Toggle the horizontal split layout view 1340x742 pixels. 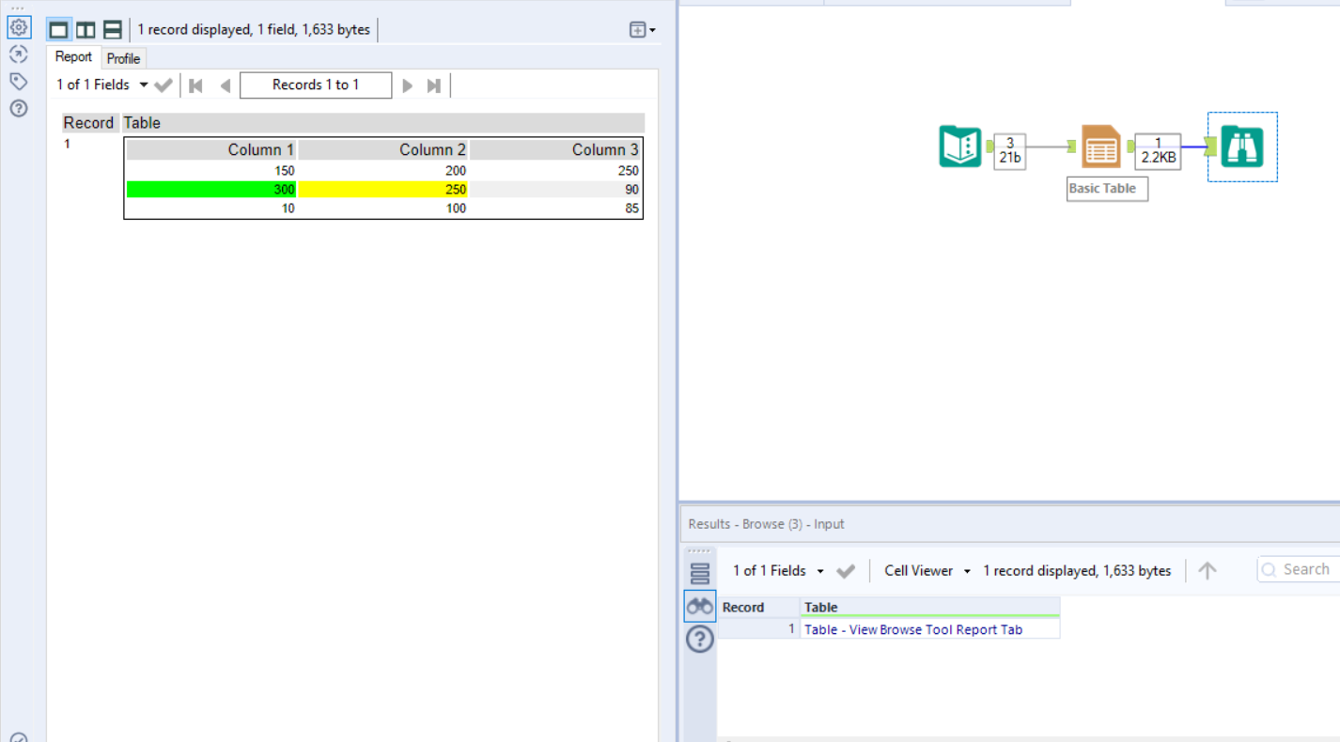pyautogui.click(x=112, y=29)
